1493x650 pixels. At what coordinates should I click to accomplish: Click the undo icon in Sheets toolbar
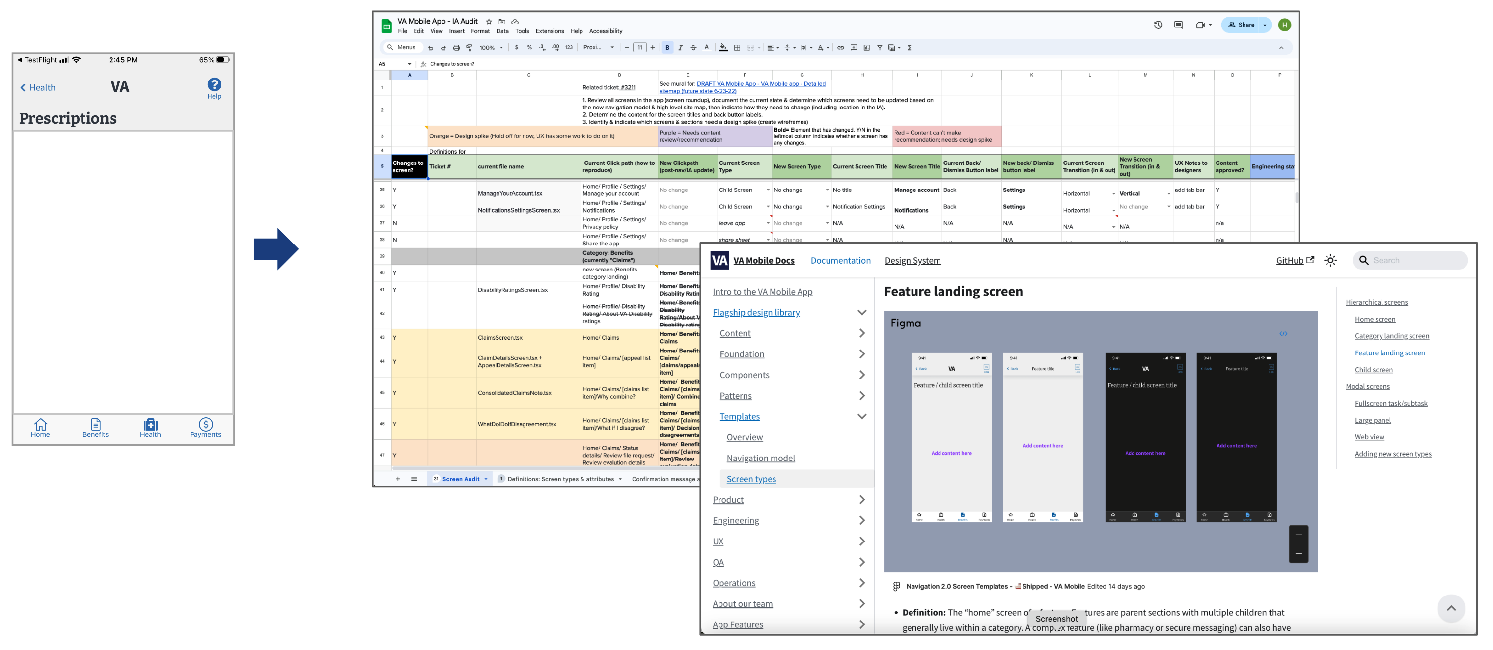pyautogui.click(x=430, y=48)
